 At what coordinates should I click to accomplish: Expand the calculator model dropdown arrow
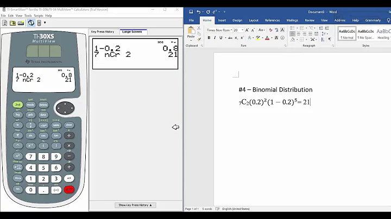click(45, 23)
